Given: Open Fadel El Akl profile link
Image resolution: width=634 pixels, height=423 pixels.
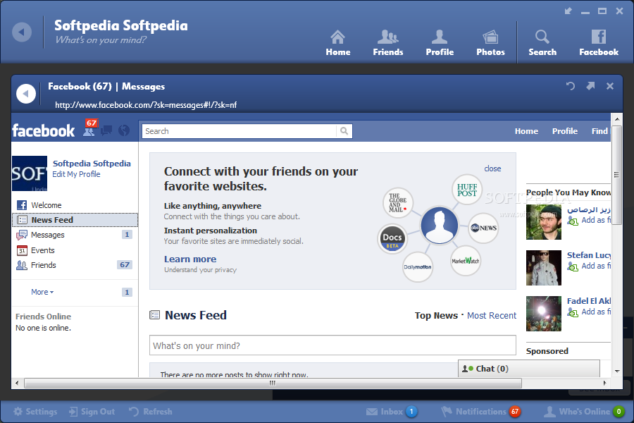Looking at the screenshot, I should tap(589, 301).
